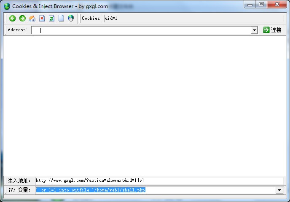Focus the Cookies field containing uid=1
Image resolution: width=290 pixels, height=202 pixels.
[194, 18]
